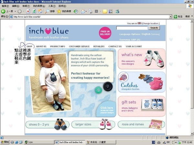Open rosie and romeo category
Viewport: 194px width, 145px height.
coord(141,124)
